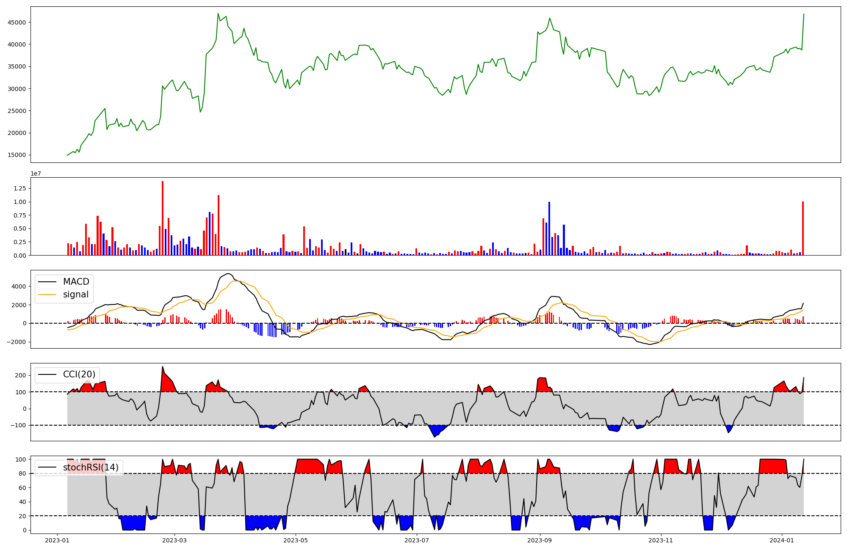The width and height of the screenshot is (847, 550).
Task: Click the tallest red volume bar
Action: tap(163, 218)
